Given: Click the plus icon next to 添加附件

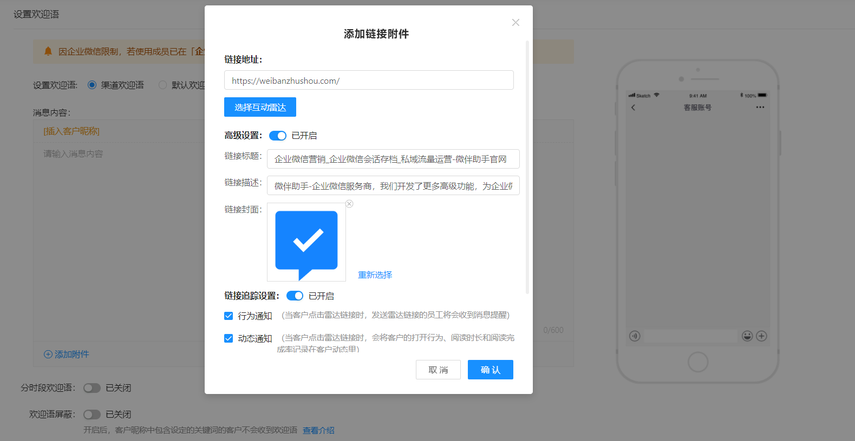Looking at the screenshot, I should [48, 355].
